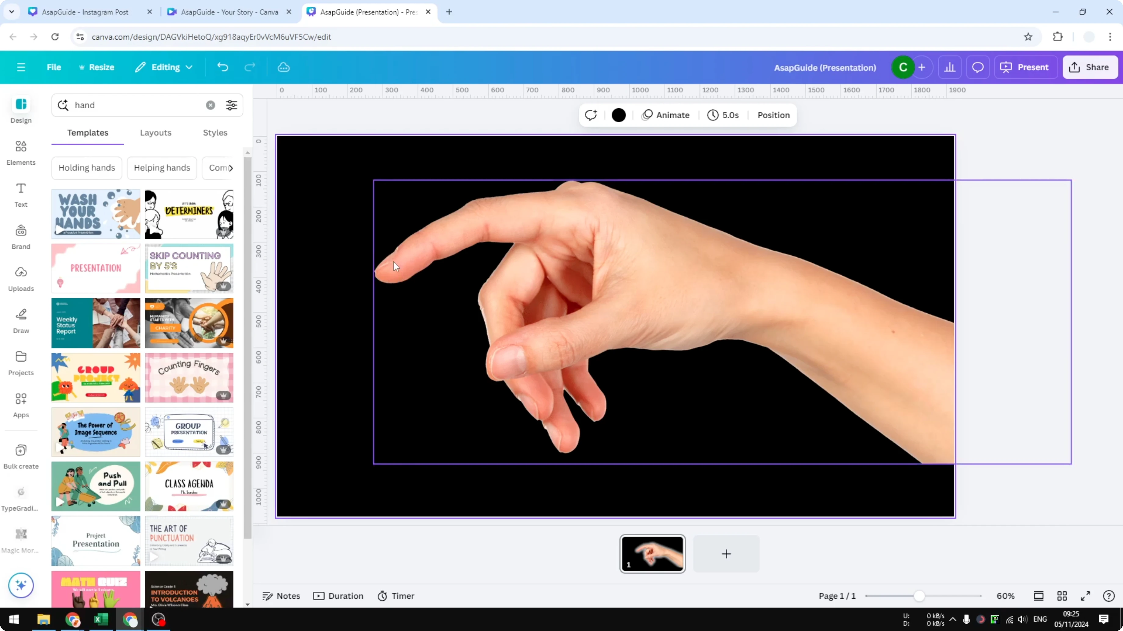The width and height of the screenshot is (1123, 631).
Task: Open the black color swatch picker
Action: point(619,115)
